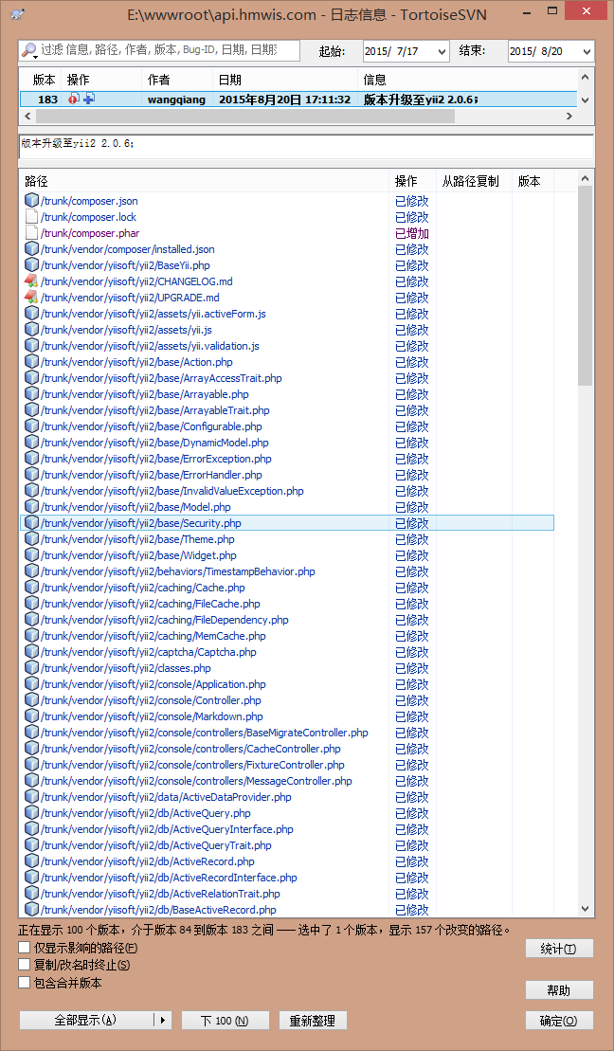Open the start date 起始 dropdown
614x1051 pixels.
[x=442, y=51]
